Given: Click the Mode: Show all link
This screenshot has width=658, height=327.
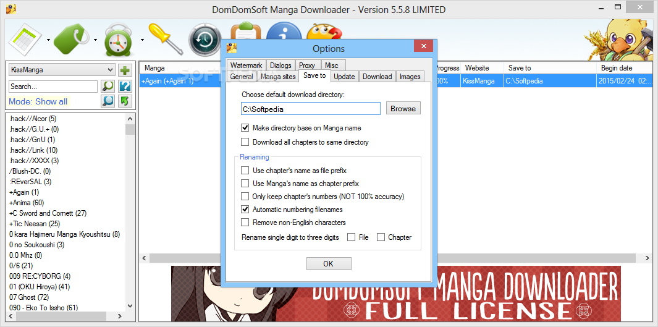Looking at the screenshot, I should 38,101.
